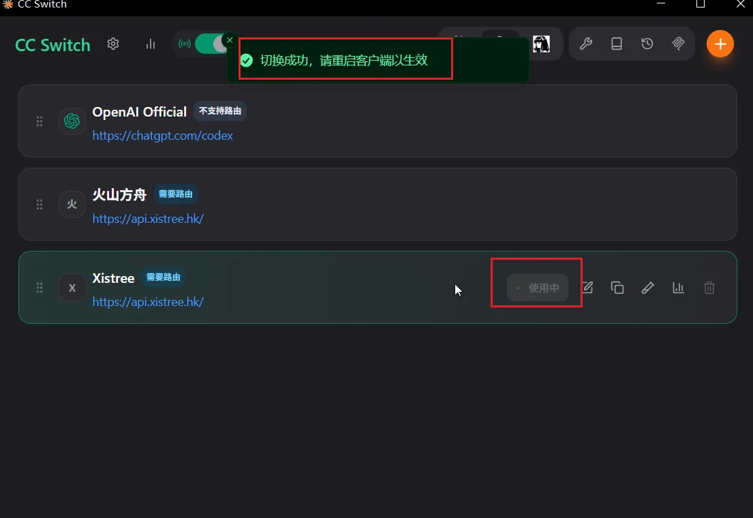Viewport: 753px width, 518px height.
Task: Grab the drag handle of OpenAI Official
Action: click(x=40, y=121)
